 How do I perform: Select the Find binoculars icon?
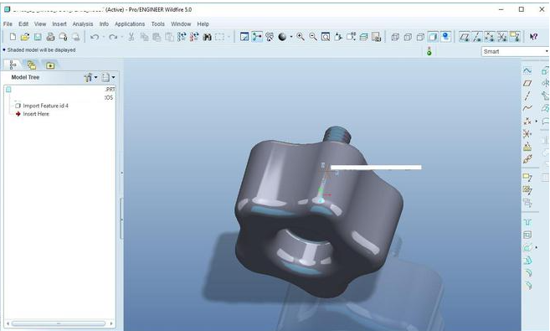[x=207, y=37]
